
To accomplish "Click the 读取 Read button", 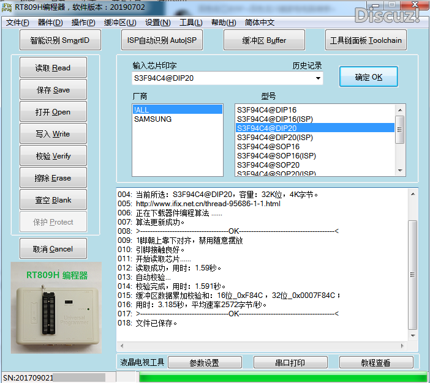I will [53, 68].
